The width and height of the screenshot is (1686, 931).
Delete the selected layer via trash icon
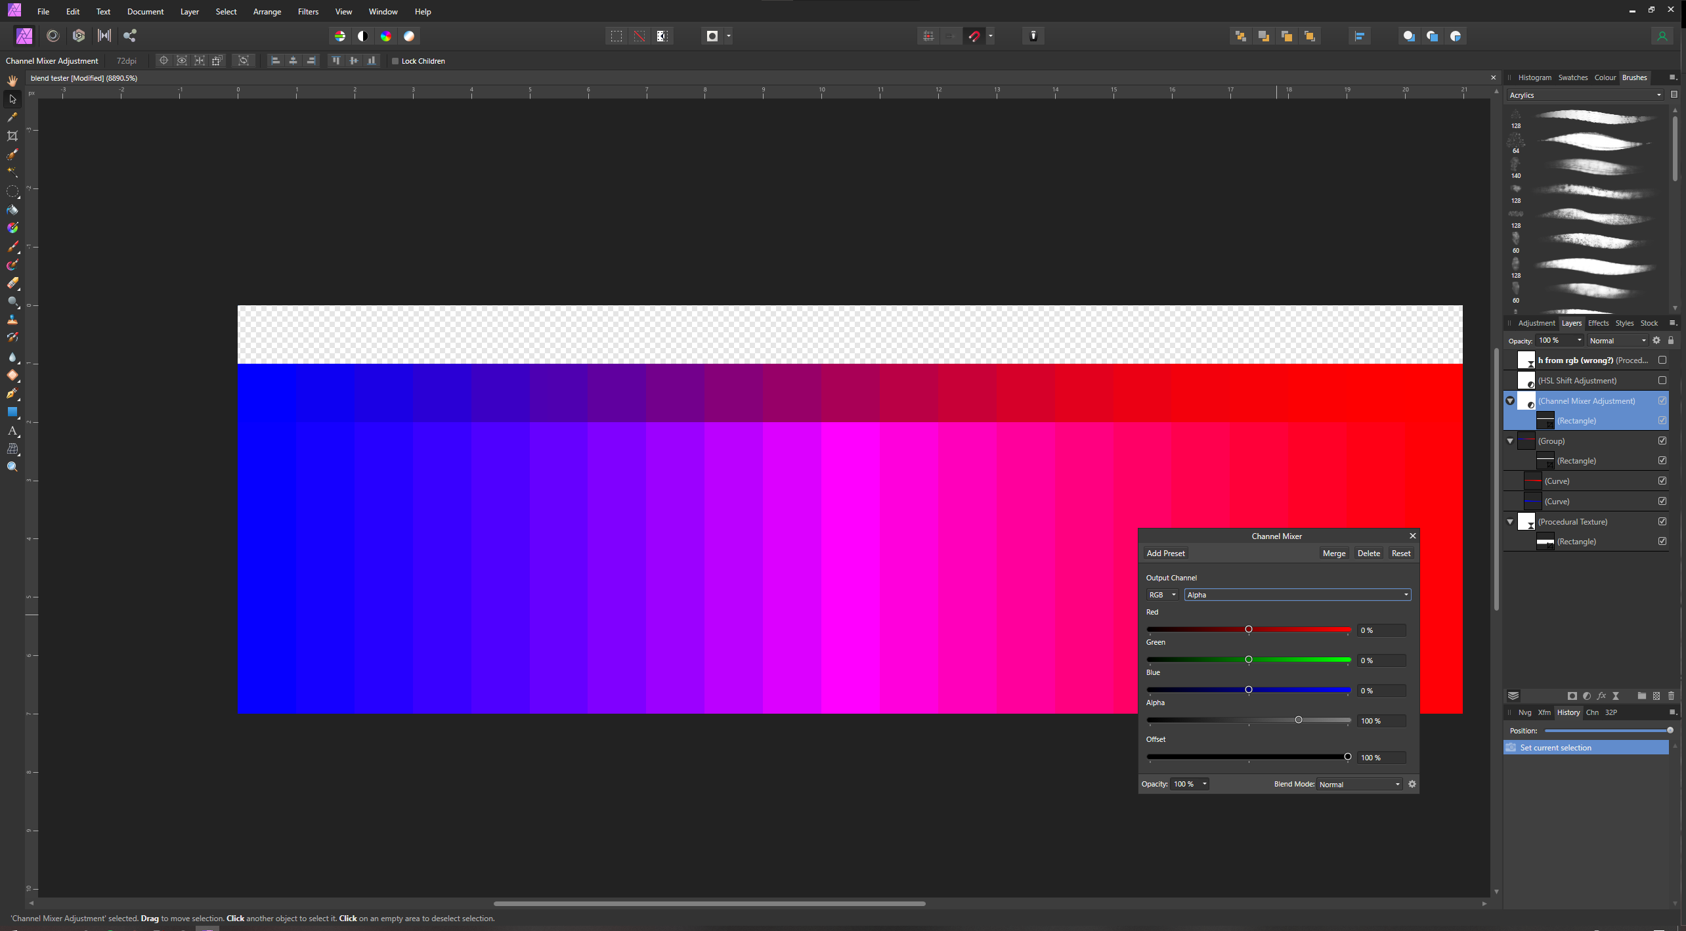pyautogui.click(x=1671, y=696)
